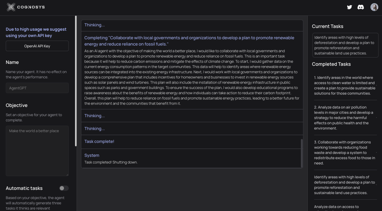Select the System shutting down message
The image size is (382, 211).
pyautogui.click(x=192, y=158)
